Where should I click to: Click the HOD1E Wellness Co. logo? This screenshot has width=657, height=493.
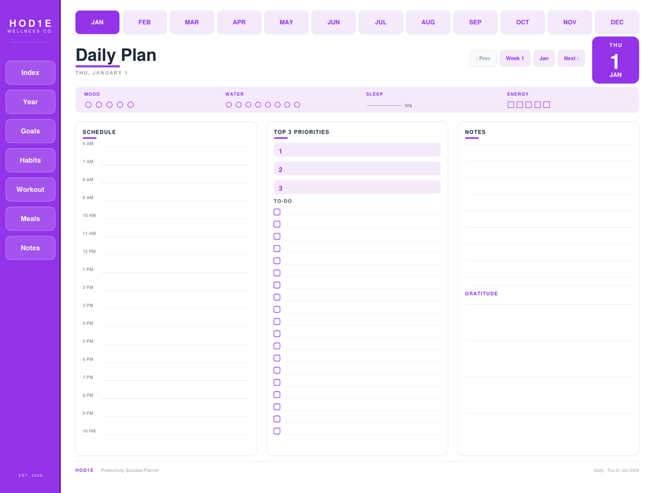point(30,26)
